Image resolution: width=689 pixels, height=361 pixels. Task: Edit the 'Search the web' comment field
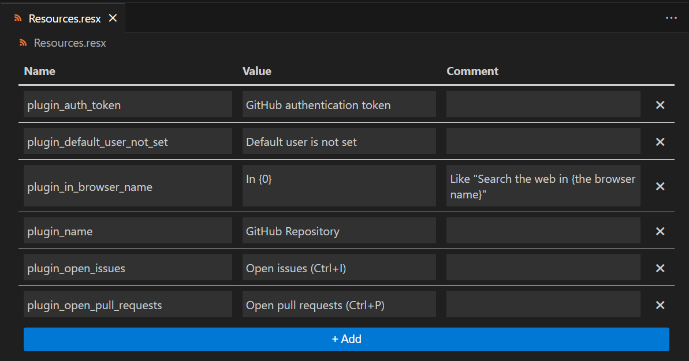pyautogui.click(x=543, y=186)
